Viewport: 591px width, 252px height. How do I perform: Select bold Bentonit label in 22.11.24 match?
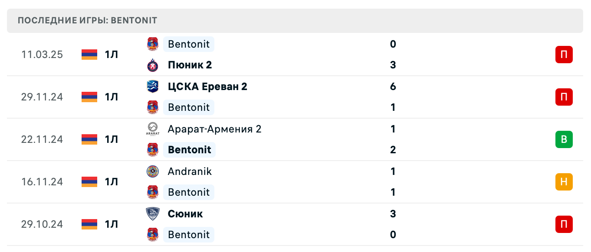click(x=189, y=150)
